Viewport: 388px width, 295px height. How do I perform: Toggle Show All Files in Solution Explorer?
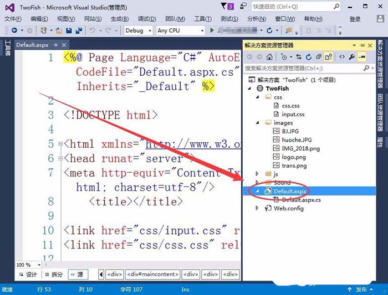(329, 57)
